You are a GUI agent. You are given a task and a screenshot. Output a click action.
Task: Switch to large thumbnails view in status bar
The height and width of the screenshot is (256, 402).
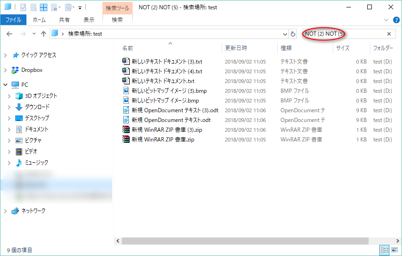coord(394,250)
